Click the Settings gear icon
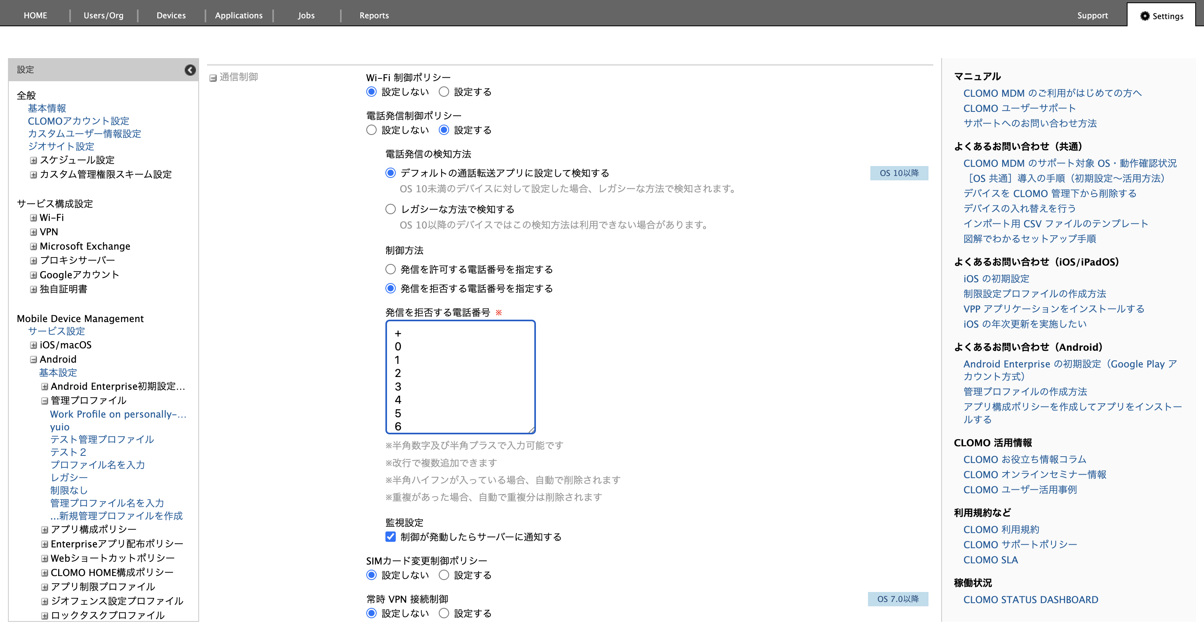Image resolution: width=1204 pixels, height=629 pixels. [1145, 16]
